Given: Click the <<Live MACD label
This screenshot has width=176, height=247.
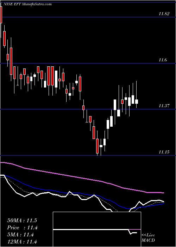Looking at the screenshot, I should 148,237.
